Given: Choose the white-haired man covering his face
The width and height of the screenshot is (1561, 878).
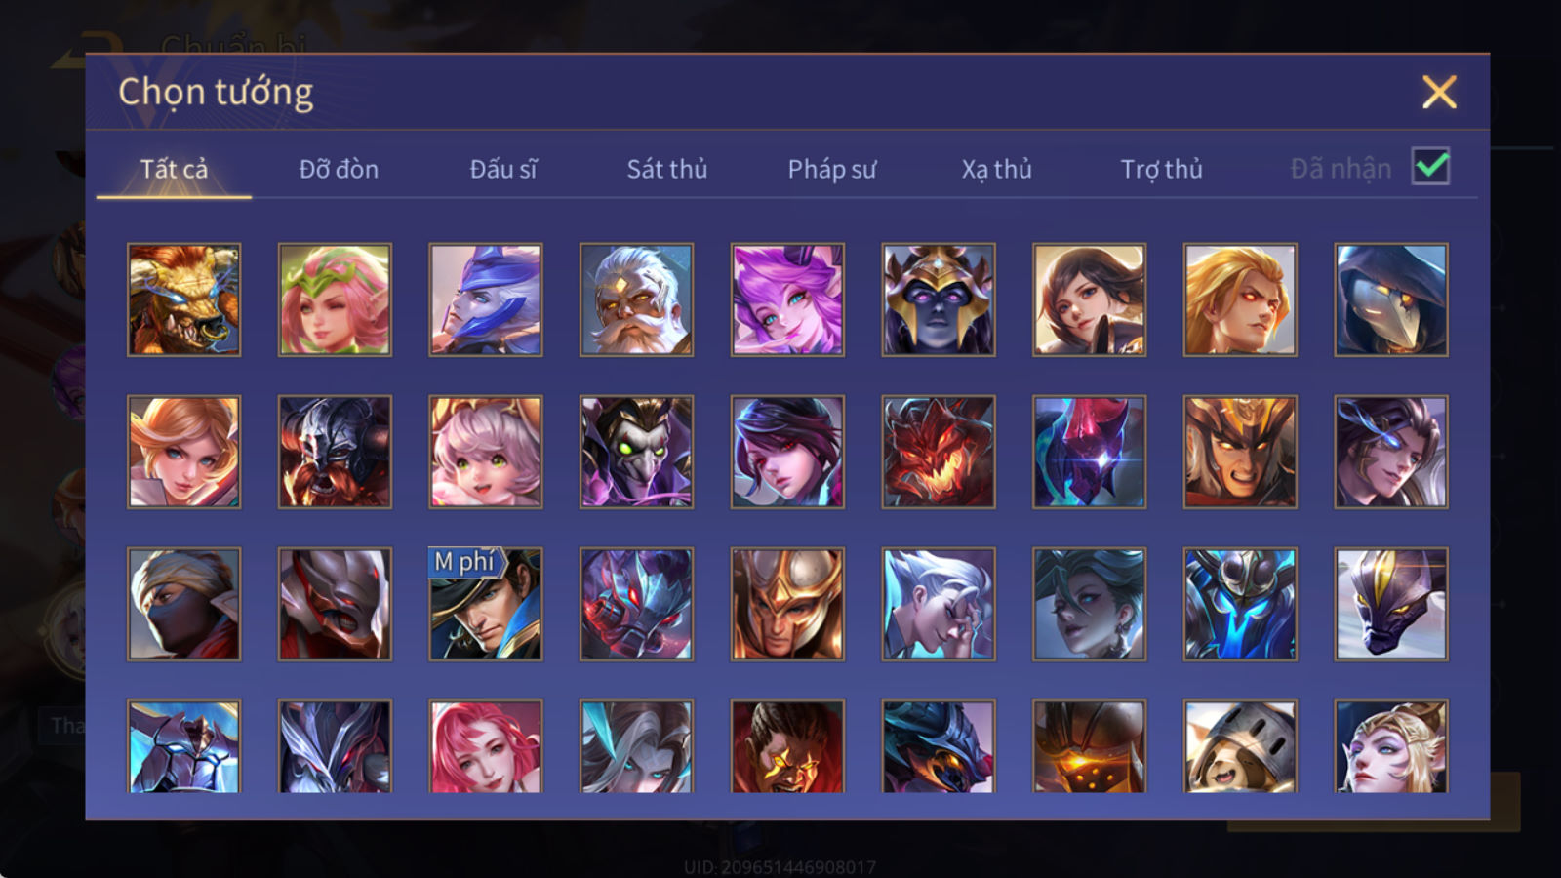Looking at the screenshot, I should pyautogui.click(x=939, y=604).
